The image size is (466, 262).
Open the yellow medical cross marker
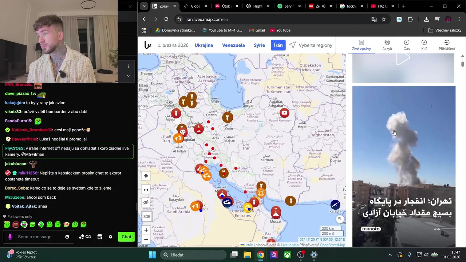(x=248, y=208)
